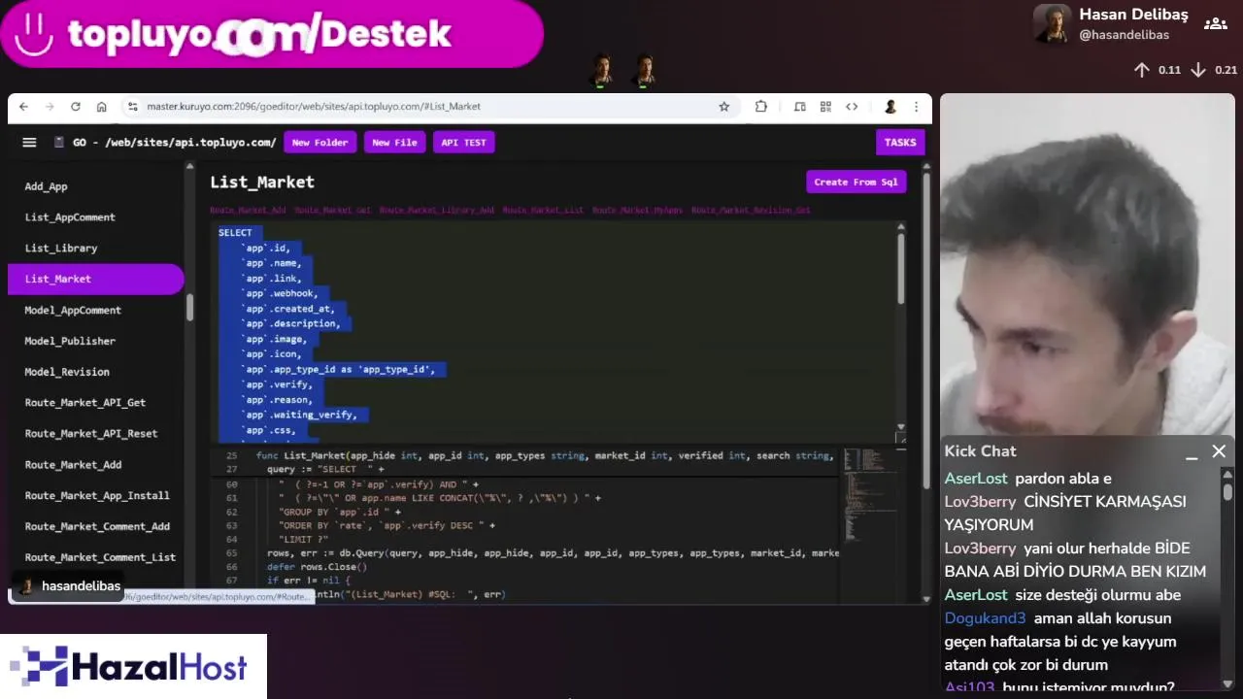The width and height of the screenshot is (1243, 699).
Task: Follow the Route_Market_Add reference link
Action: (x=248, y=210)
